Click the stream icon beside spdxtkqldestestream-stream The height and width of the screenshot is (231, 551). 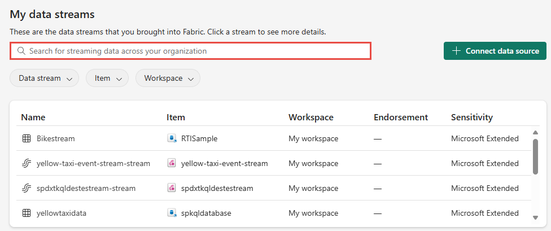(27, 188)
